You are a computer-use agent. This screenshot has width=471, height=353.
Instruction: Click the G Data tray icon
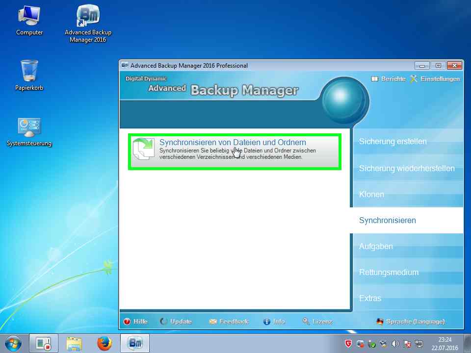point(348,343)
